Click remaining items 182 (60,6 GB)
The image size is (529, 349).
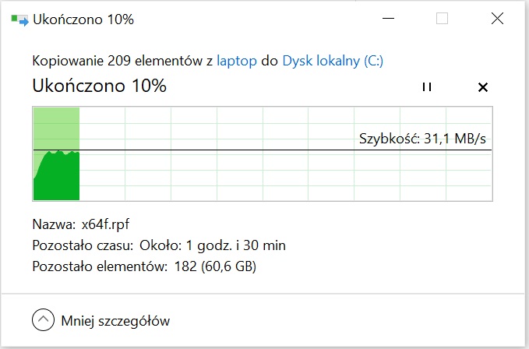click(x=215, y=266)
